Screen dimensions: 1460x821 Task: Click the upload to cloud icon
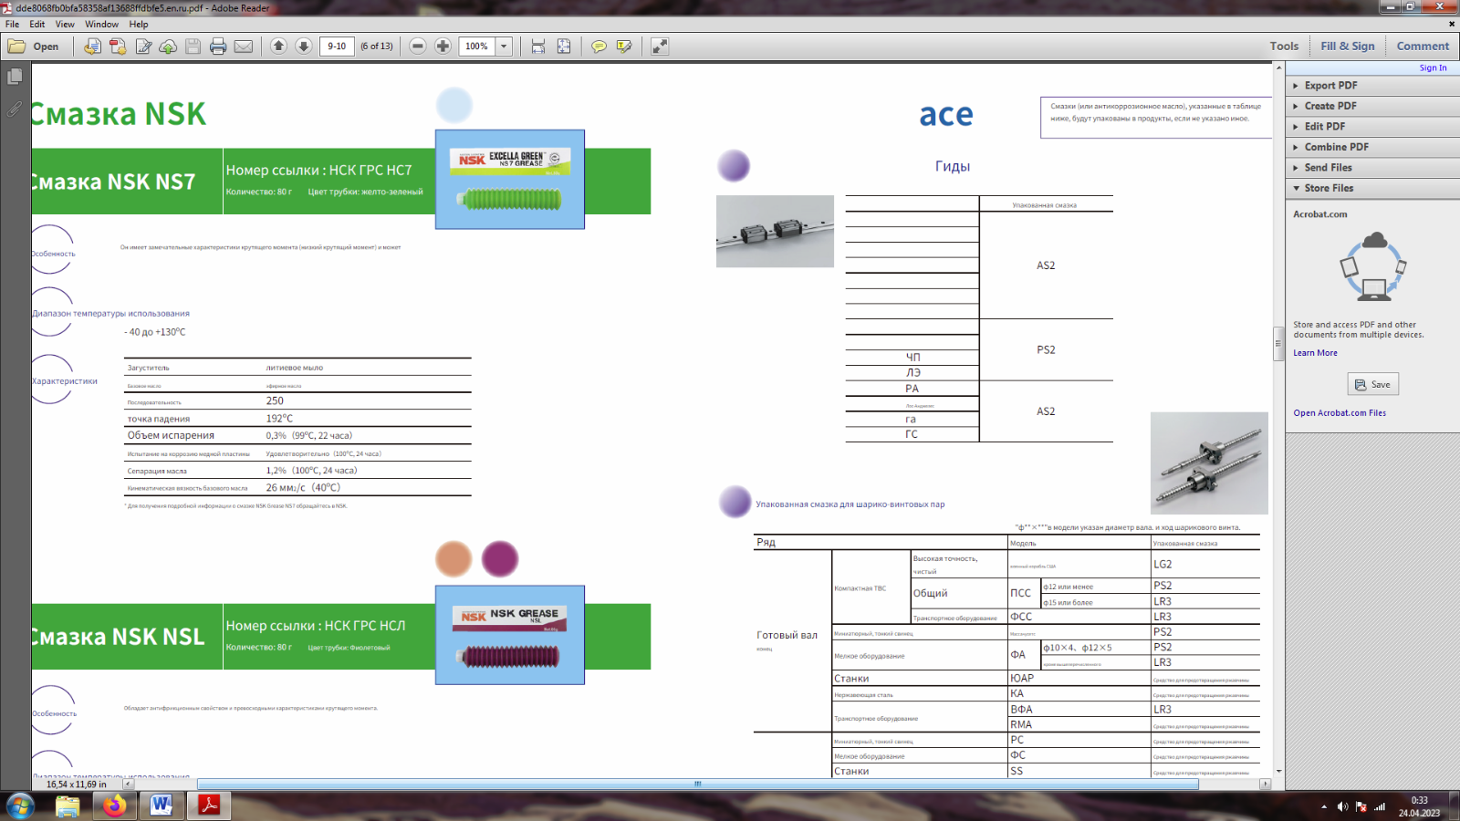pos(168,47)
